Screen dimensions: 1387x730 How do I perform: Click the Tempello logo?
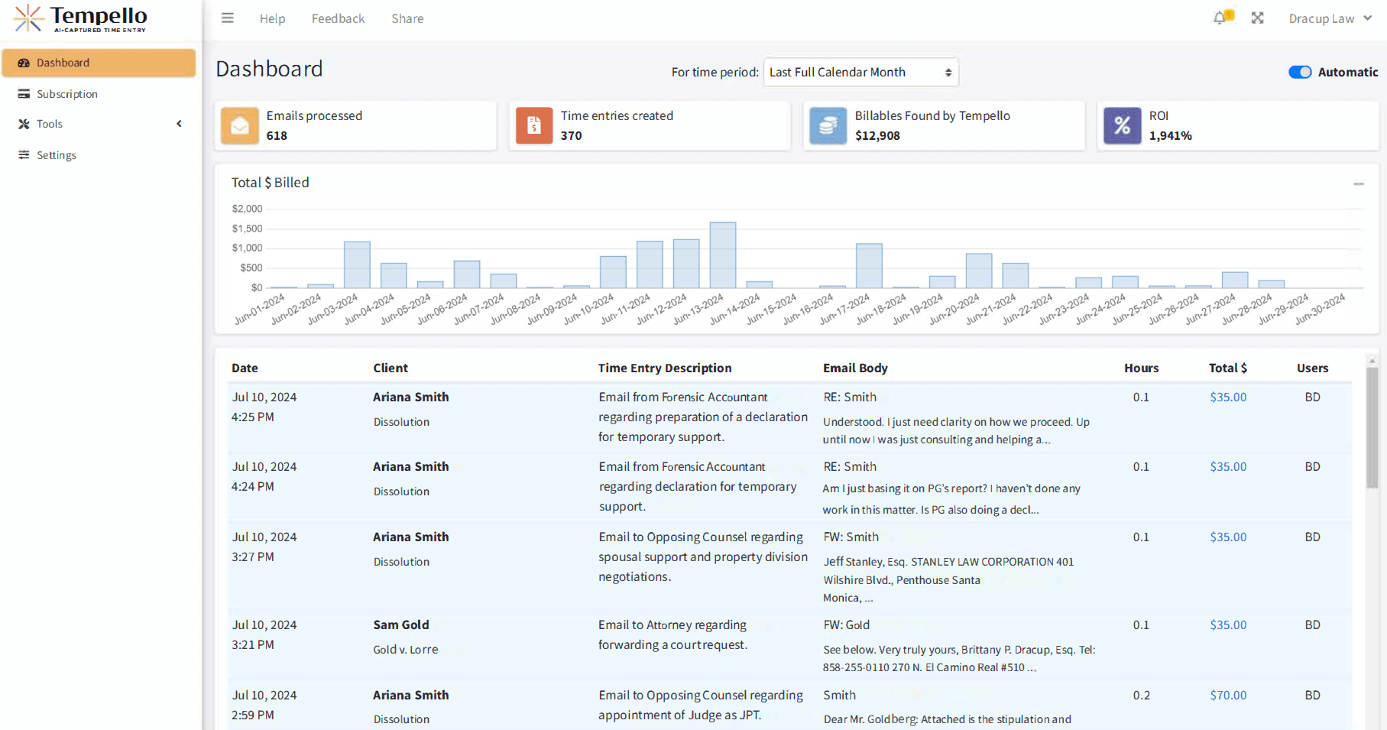pos(81,18)
